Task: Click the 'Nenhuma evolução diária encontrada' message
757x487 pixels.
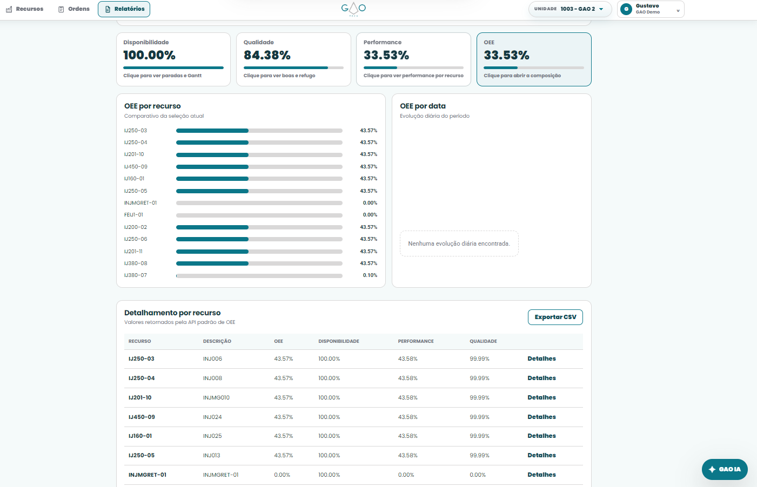Action: (x=459, y=243)
